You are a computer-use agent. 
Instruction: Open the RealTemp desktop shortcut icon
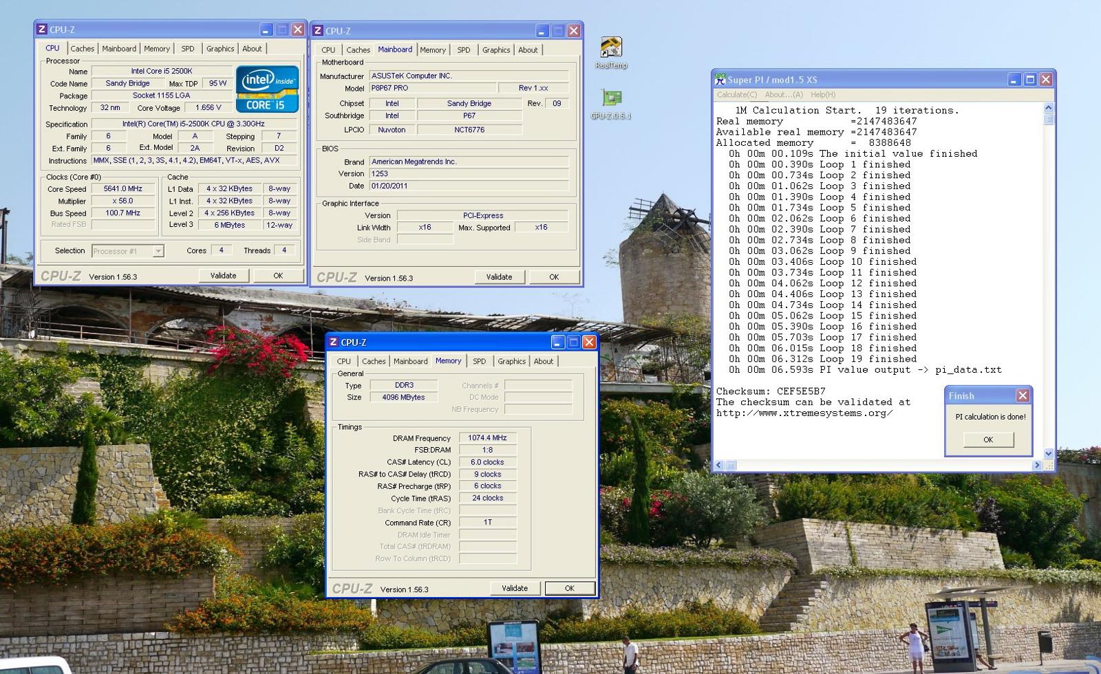(x=611, y=47)
